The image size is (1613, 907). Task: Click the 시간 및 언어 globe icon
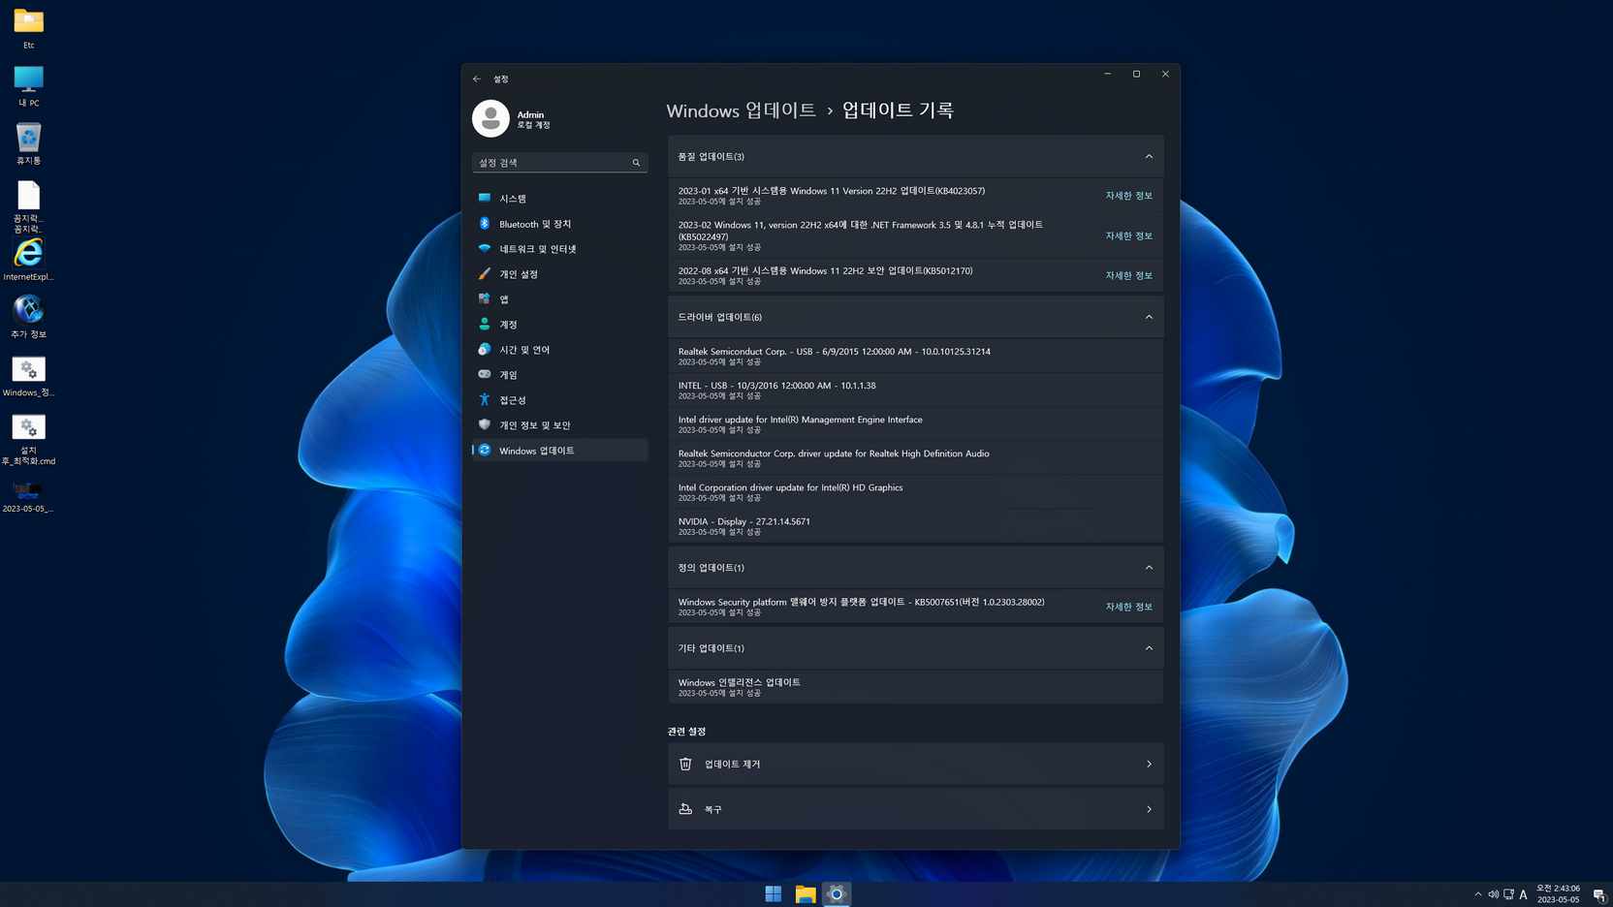[485, 349]
